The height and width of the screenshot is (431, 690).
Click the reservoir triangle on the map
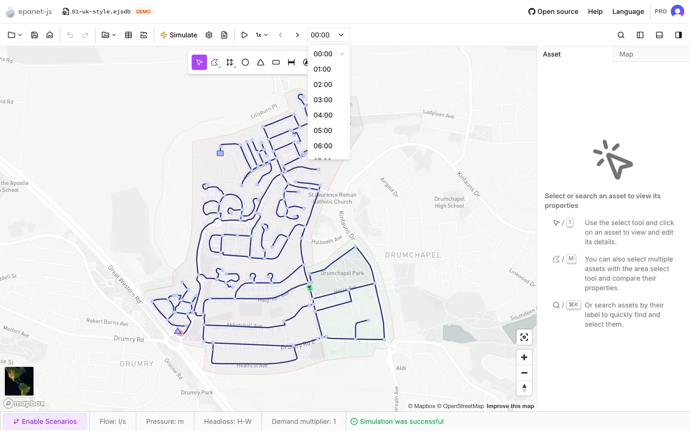178,331
